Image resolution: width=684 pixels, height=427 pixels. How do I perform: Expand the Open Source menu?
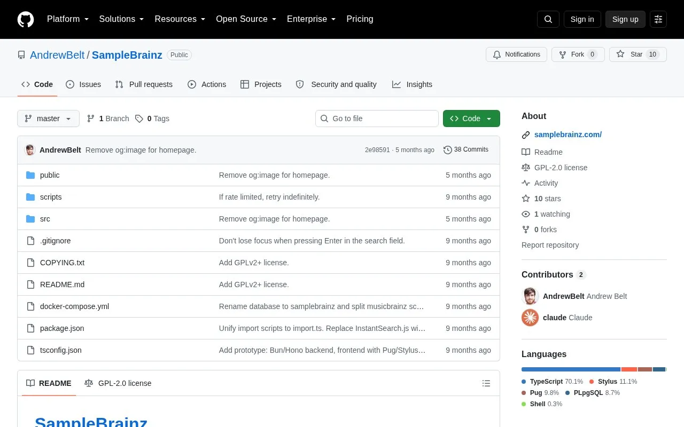[x=246, y=19]
